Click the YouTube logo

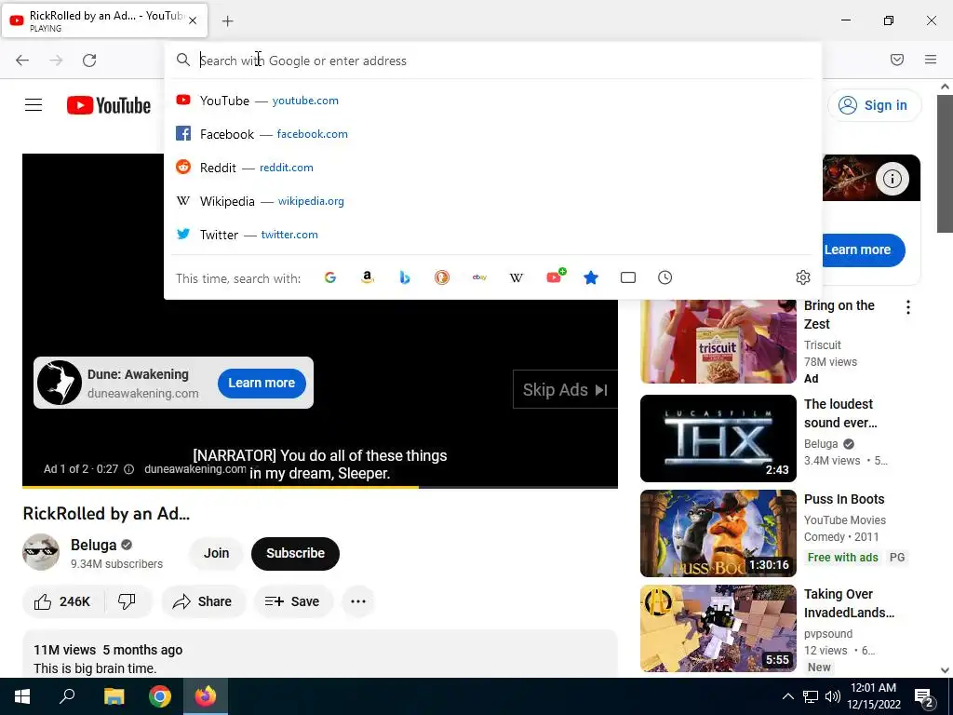(x=109, y=105)
